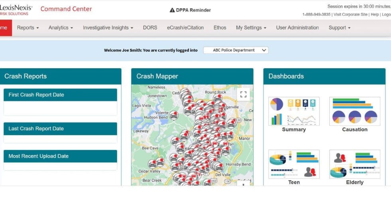
Task: Open User Administration page
Action: pyautogui.click(x=297, y=28)
